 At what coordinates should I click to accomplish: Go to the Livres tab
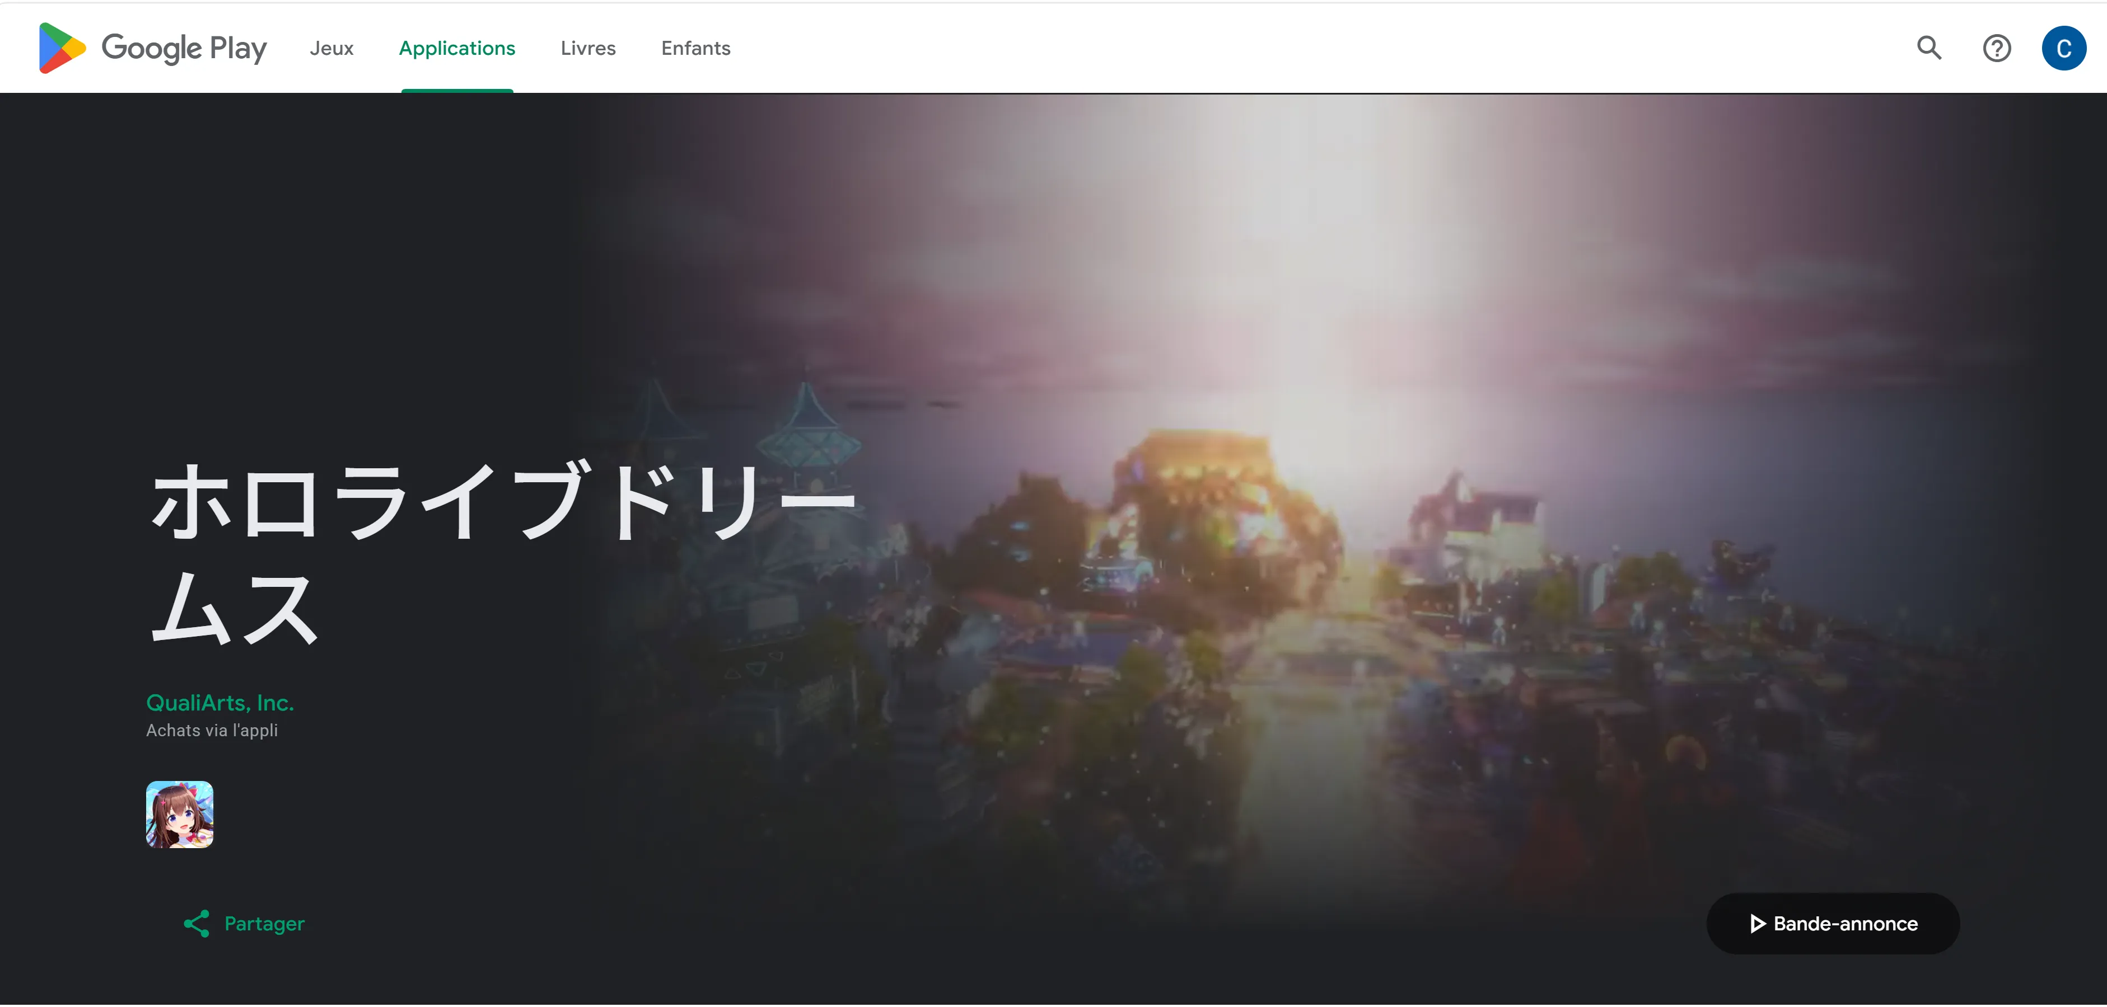[x=588, y=48]
